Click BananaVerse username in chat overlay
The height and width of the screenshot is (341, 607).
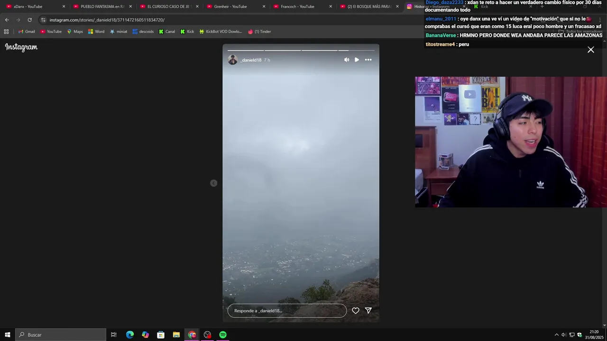(x=441, y=36)
